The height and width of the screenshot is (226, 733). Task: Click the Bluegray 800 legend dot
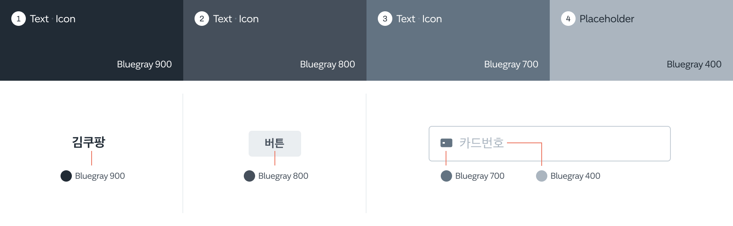tap(249, 176)
